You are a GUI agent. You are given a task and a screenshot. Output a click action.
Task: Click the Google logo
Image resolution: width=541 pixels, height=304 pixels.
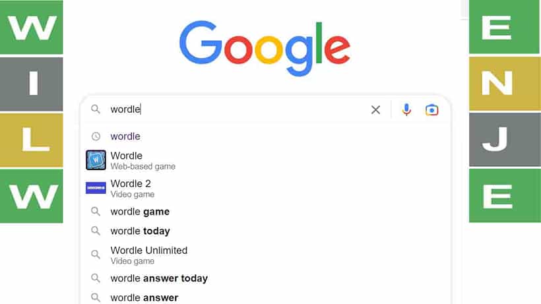click(265, 48)
